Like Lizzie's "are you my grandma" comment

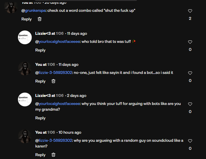point(190,104)
